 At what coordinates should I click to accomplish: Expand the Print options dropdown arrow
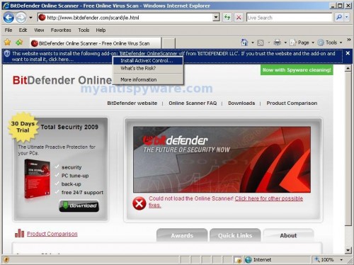[x=285, y=43]
